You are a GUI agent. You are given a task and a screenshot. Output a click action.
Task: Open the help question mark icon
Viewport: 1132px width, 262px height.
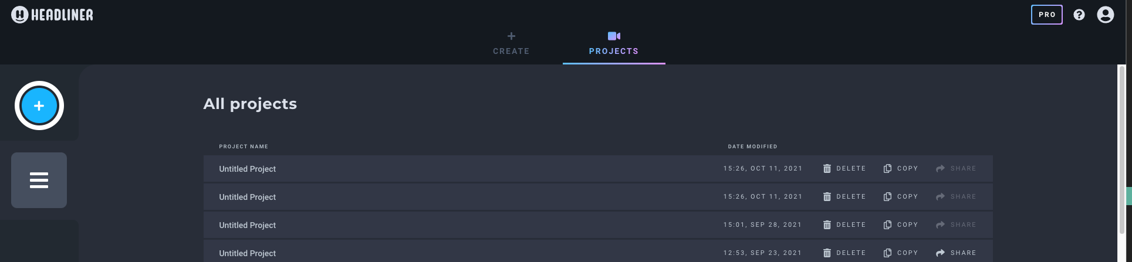click(1079, 15)
